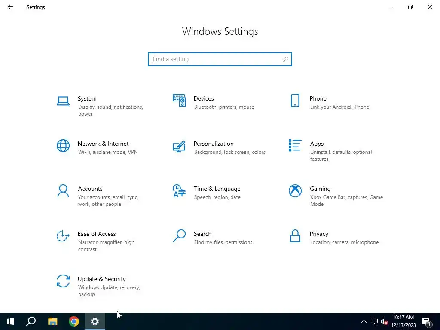Click 'Uninstall, defaults, optional features' description
Viewport: 440px width, 330px height.
click(341, 156)
